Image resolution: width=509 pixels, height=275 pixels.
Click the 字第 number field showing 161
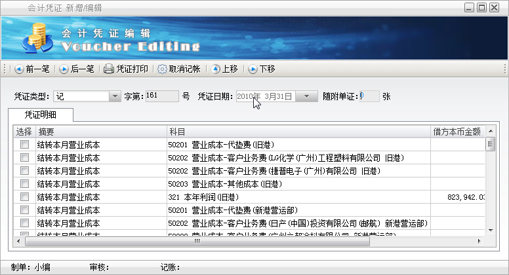161,96
